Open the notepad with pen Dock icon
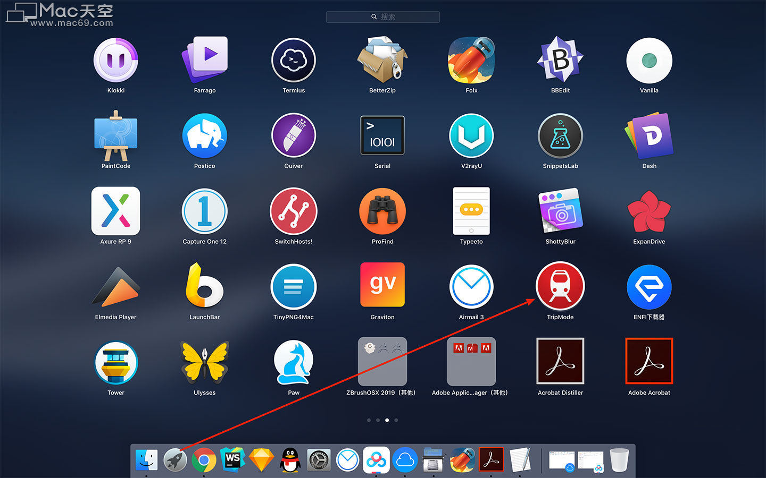Screen dimensions: 766x478 (x=520, y=460)
